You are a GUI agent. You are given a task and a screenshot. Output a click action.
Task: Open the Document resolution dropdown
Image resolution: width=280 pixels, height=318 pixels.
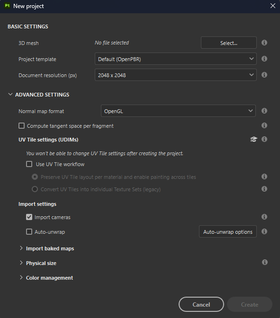(x=176, y=75)
